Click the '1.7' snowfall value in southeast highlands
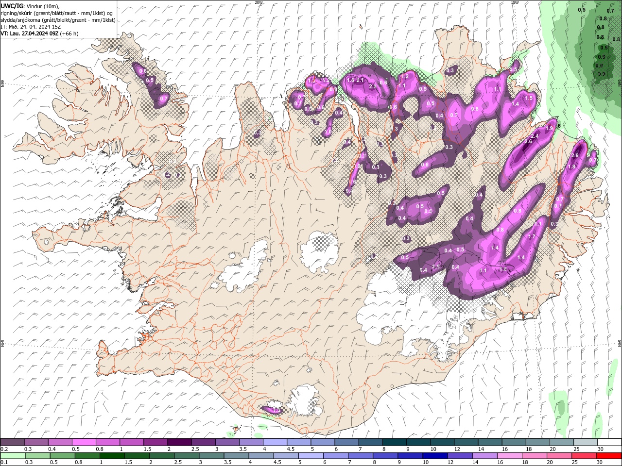The width and height of the screenshot is (622, 466). click(x=532, y=236)
